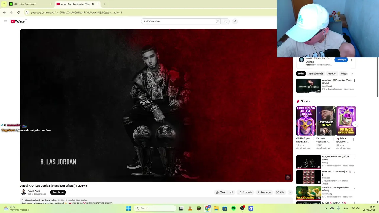Open ROA, Hades66 - PPC thumbnail
The width and height of the screenshot is (379, 213).
(x=309, y=162)
